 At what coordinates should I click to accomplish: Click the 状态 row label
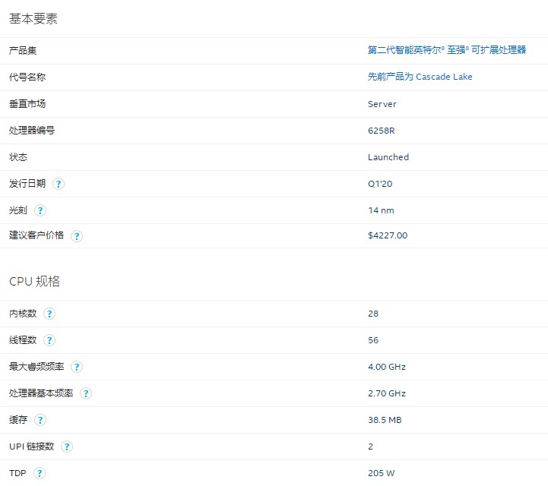click(x=18, y=156)
